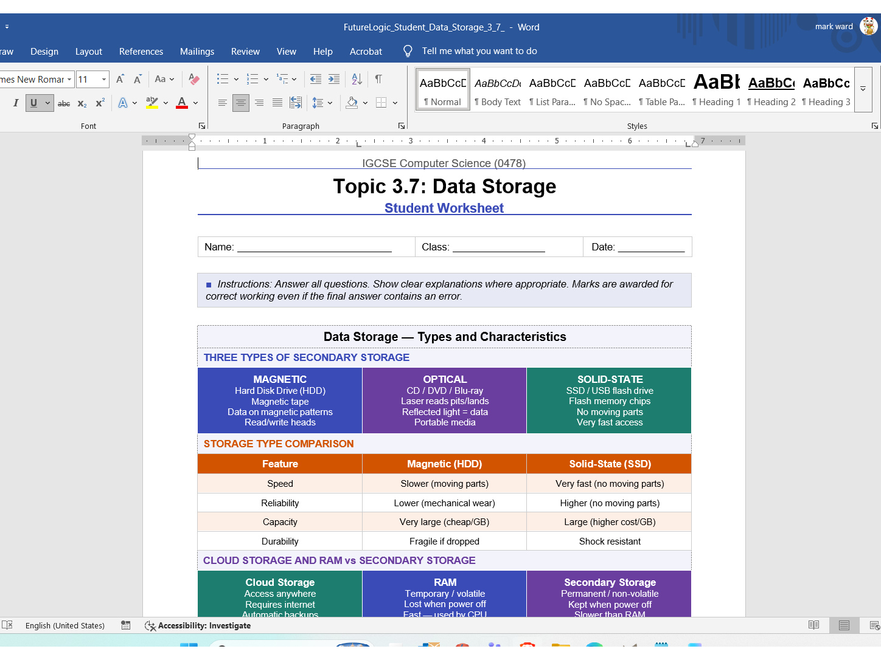Click the spelling check icon in status bar
Viewport: 881px width, 660px height.
tap(7, 625)
